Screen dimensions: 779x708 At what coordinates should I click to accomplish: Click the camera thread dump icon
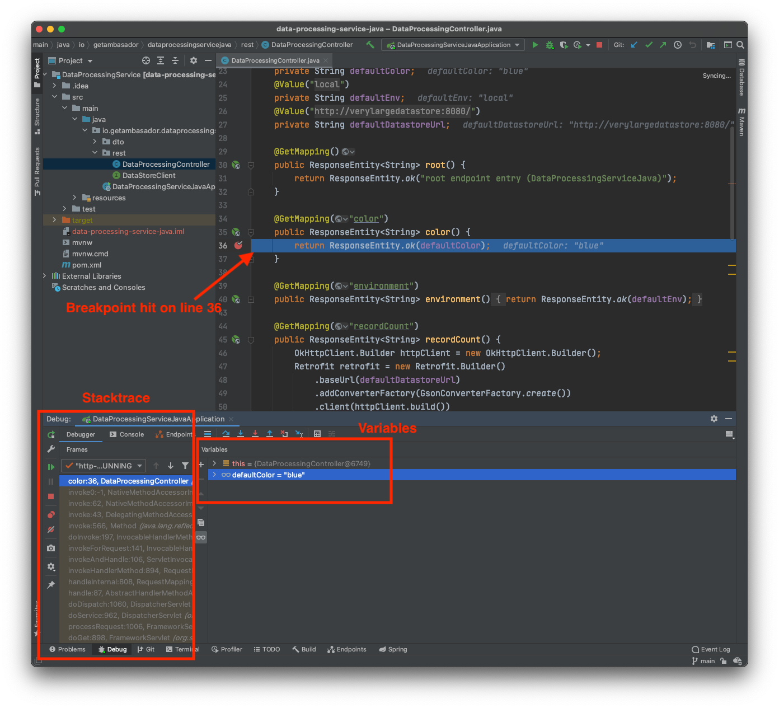(51, 548)
